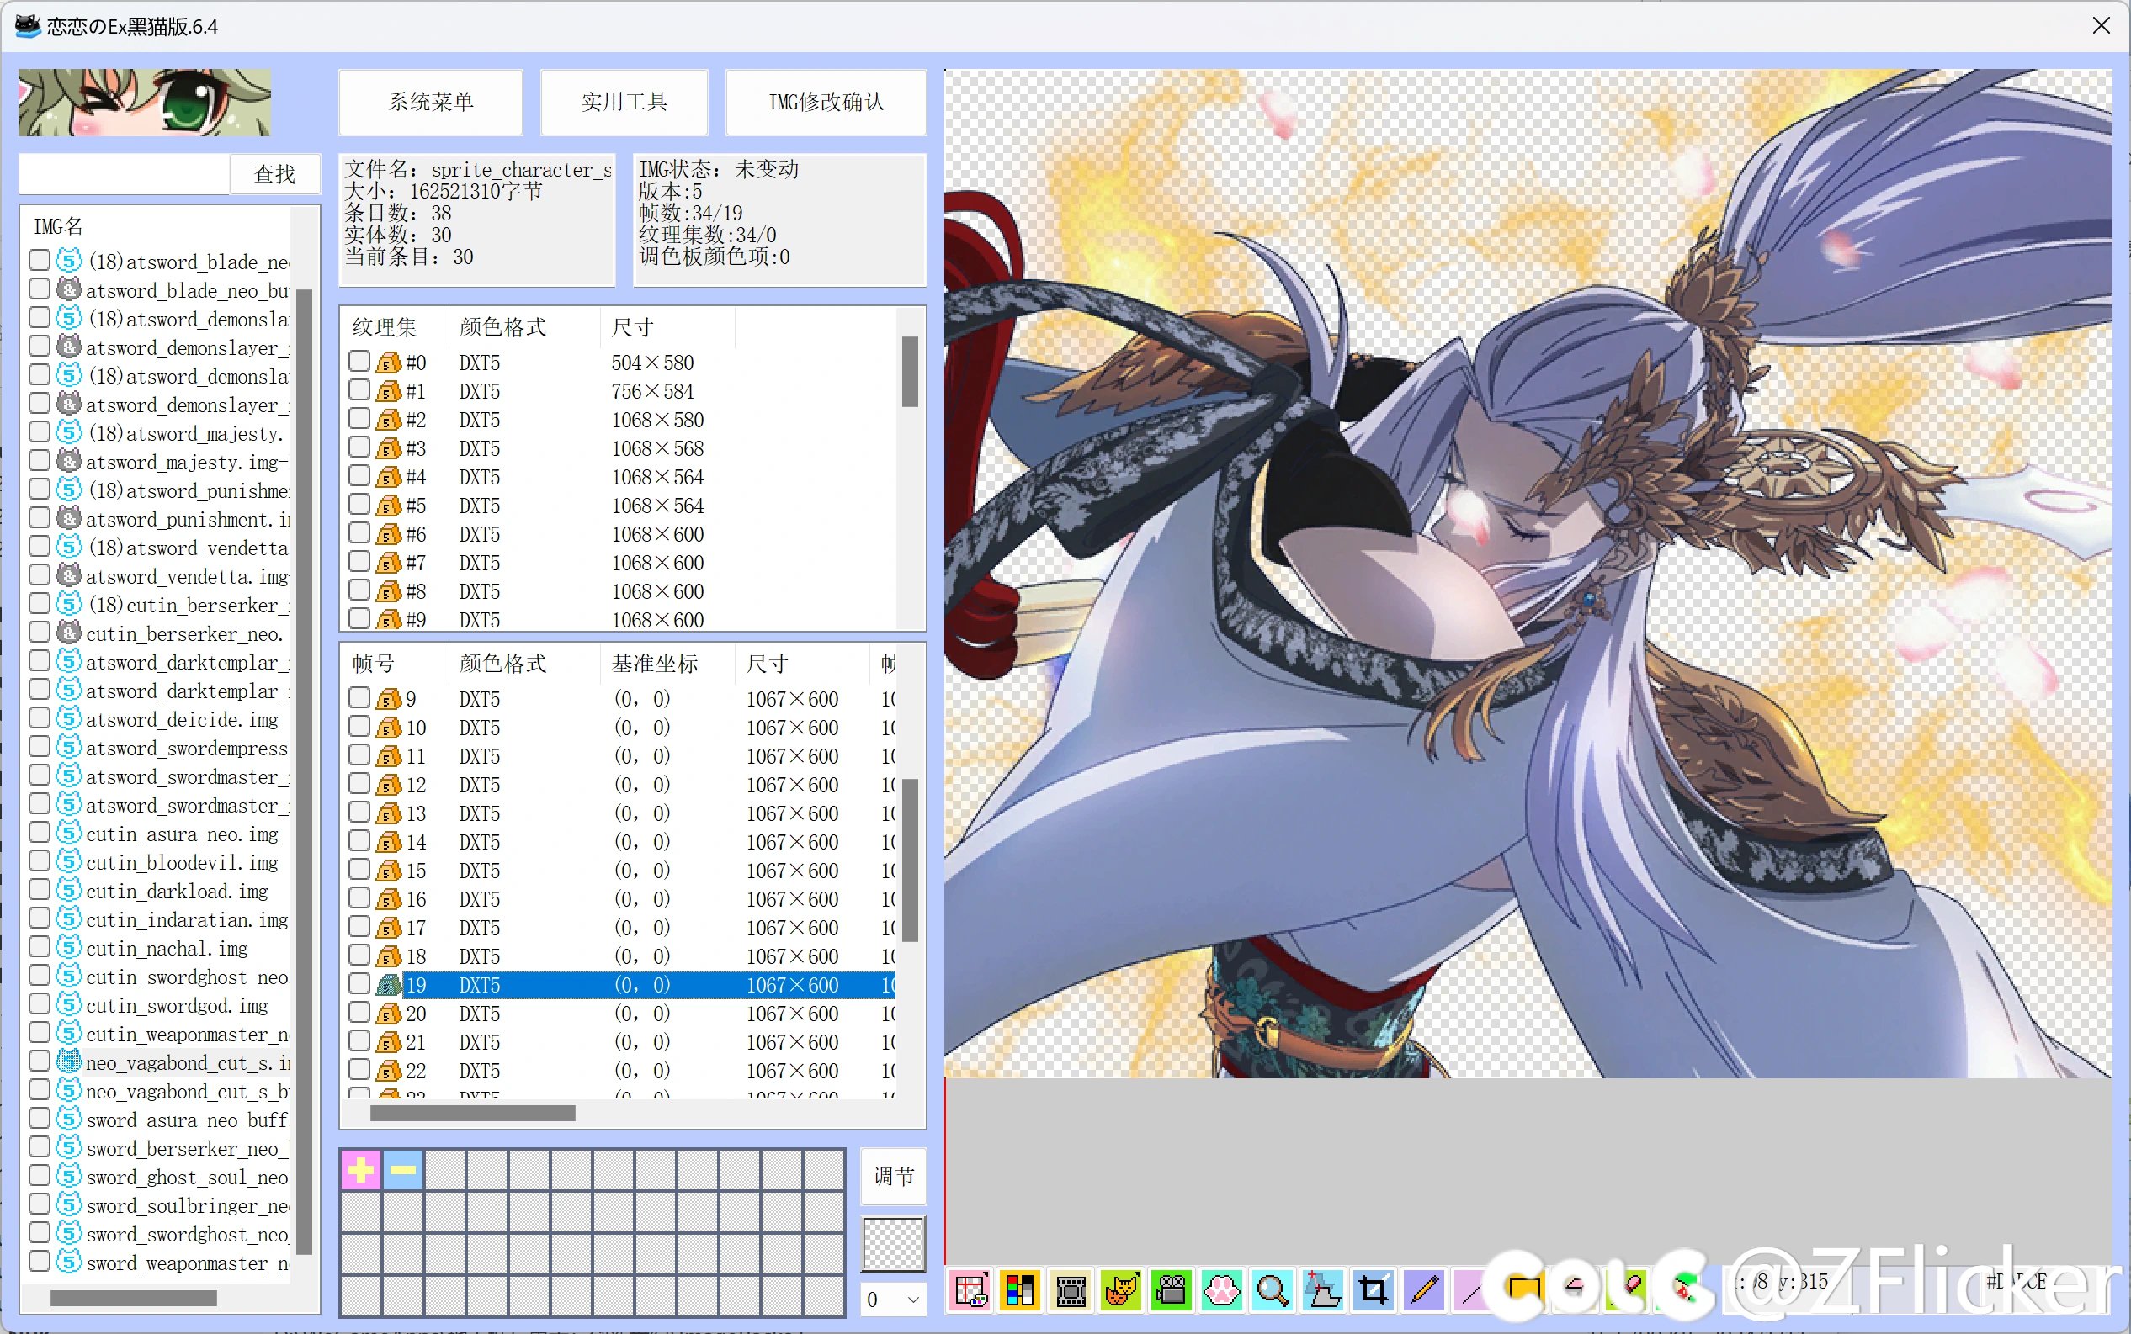Click the 帧号 column header
This screenshot has height=1334, width=2131.
396,664
